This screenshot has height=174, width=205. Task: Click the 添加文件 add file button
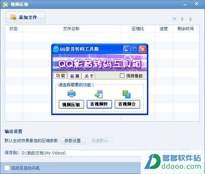tap(26, 17)
